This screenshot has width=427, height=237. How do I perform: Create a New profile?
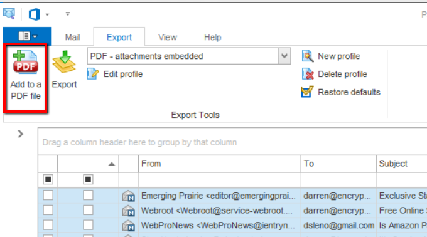331,56
